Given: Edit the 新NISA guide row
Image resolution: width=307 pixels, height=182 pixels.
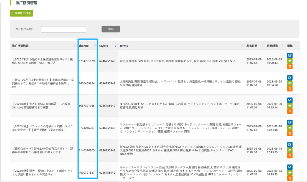Looking at the screenshot, I should point(290,145).
